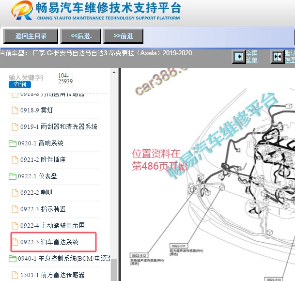The width and height of the screenshot is (295, 281).
Task: Select 0922-5 泊车雷达系统 entry
Action: (49, 242)
